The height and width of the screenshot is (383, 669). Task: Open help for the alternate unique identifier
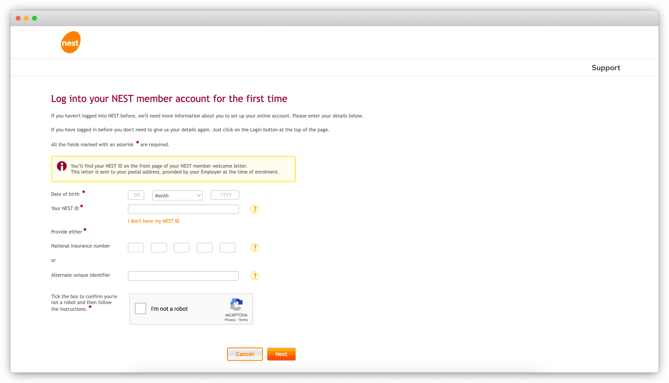click(254, 276)
